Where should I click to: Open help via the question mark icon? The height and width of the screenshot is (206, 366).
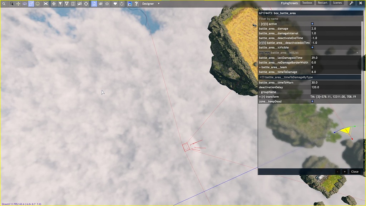pyautogui.click(x=136, y=3)
